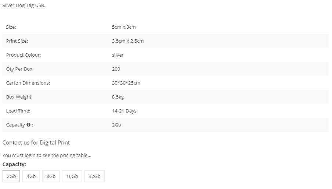
Task: Click the Lead Time row label
Action: pos(18,111)
